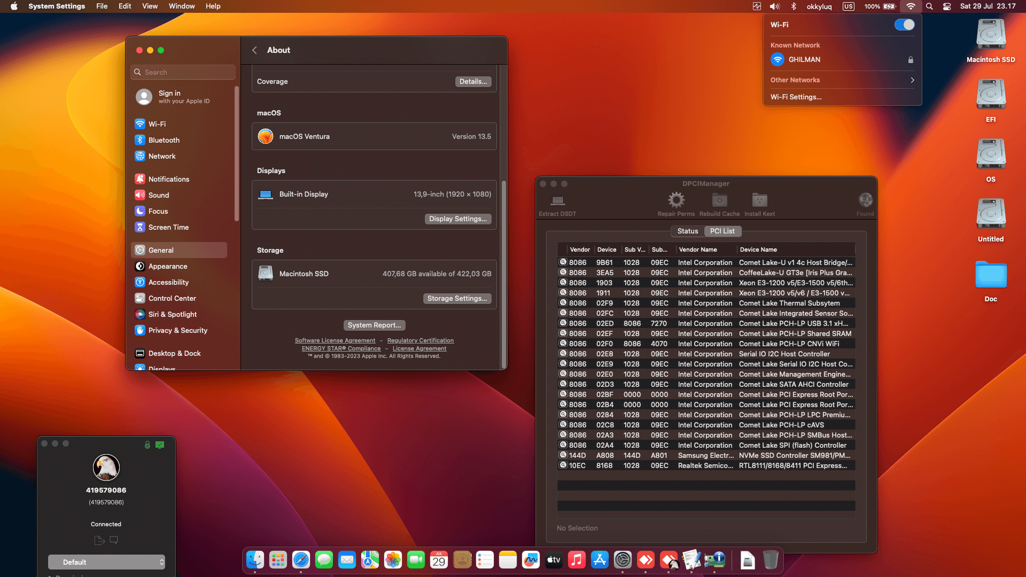The height and width of the screenshot is (577, 1026).
Task: Open the Window menu in the menu bar
Action: (182, 6)
